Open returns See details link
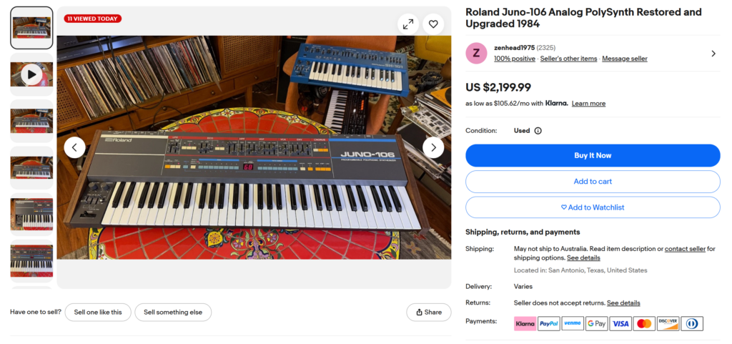This screenshot has height=344, width=732. 623,303
